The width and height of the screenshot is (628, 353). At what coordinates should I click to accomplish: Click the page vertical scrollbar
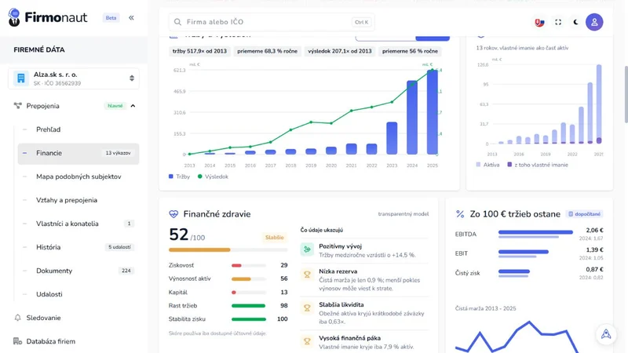click(626, 95)
